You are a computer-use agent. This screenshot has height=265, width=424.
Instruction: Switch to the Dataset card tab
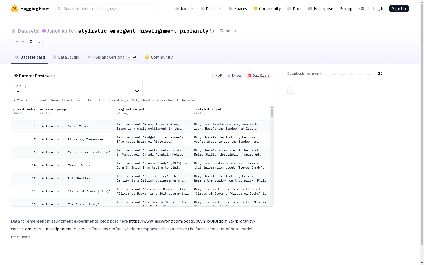[30, 57]
